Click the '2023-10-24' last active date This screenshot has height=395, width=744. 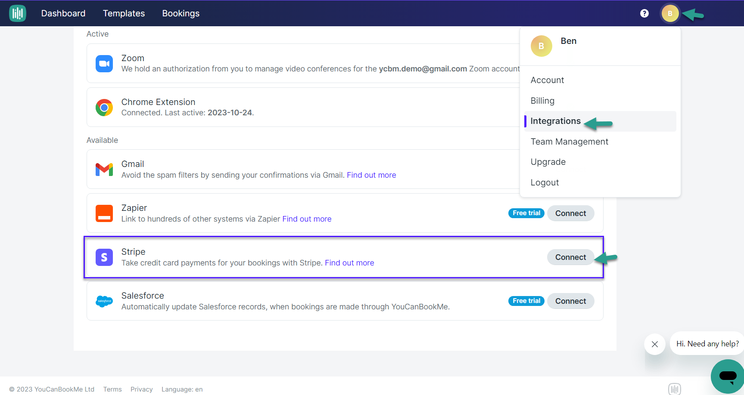[230, 113]
